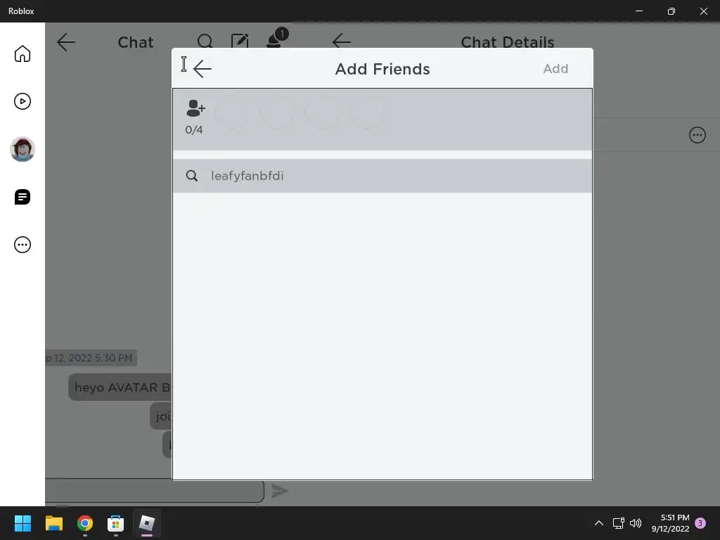Click the add-person icon showing 0/4
720x540 pixels.
(x=195, y=108)
